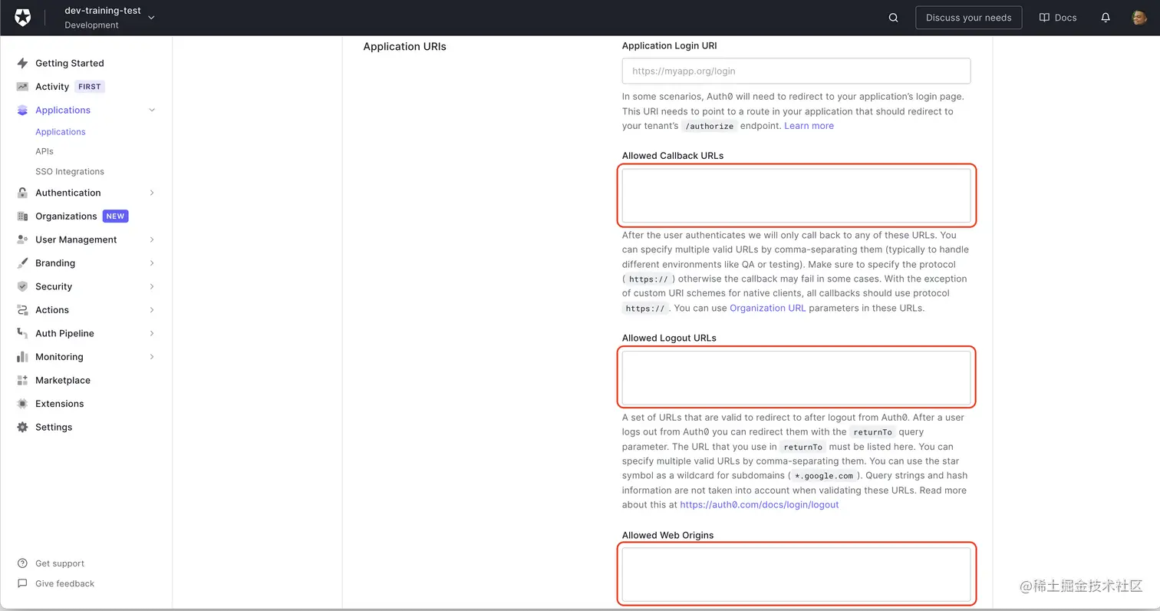This screenshot has width=1160, height=611.
Task: Open the Extensions section
Action: tap(60, 403)
